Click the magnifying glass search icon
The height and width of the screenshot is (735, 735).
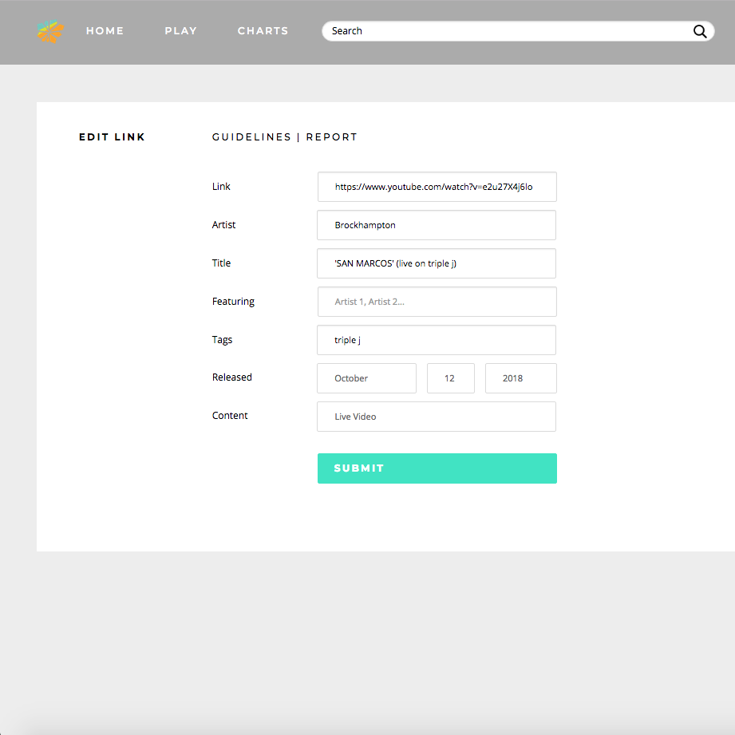click(700, 31)
